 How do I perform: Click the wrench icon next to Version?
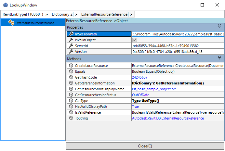[71, 52]
